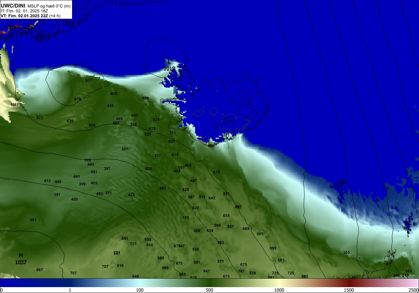Click the 1 label on the color scale

70,290
